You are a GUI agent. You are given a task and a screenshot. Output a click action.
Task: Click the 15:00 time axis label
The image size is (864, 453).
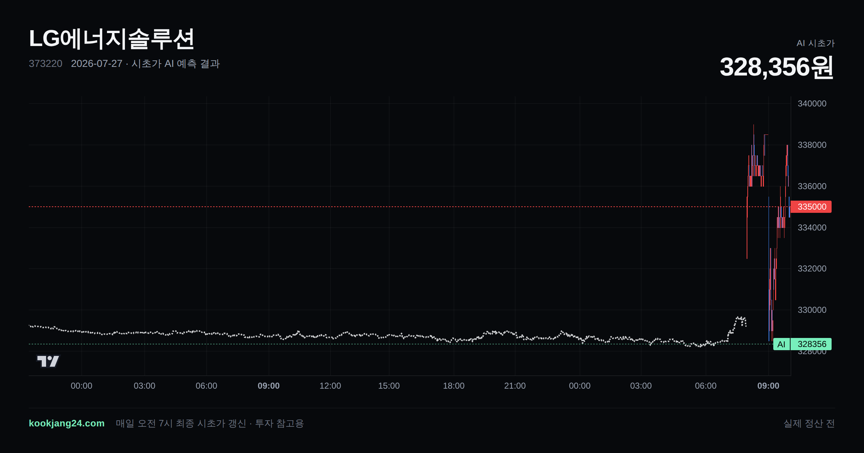[389, 386]
